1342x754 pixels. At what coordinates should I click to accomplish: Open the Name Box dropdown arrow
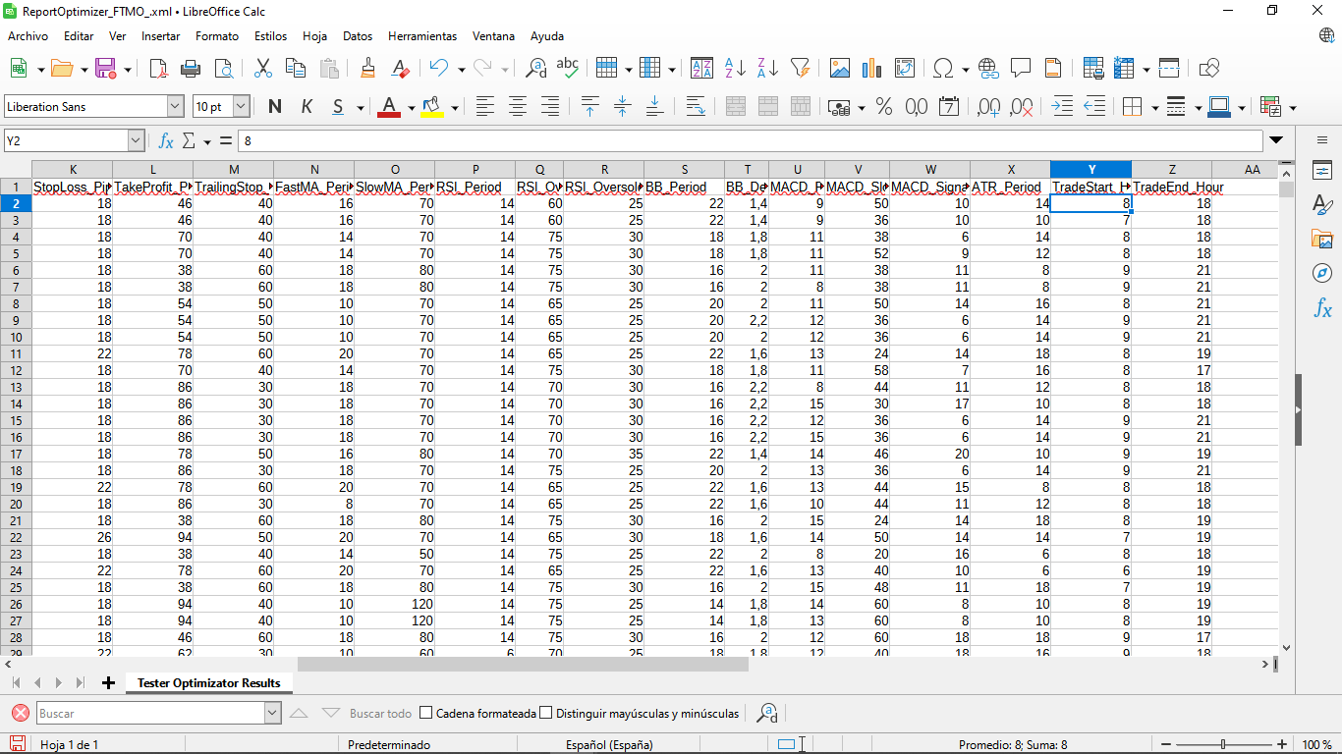click(136, 140)
